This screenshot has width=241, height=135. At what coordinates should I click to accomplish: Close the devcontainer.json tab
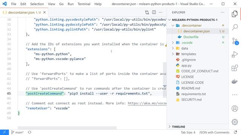click(44, 12)
